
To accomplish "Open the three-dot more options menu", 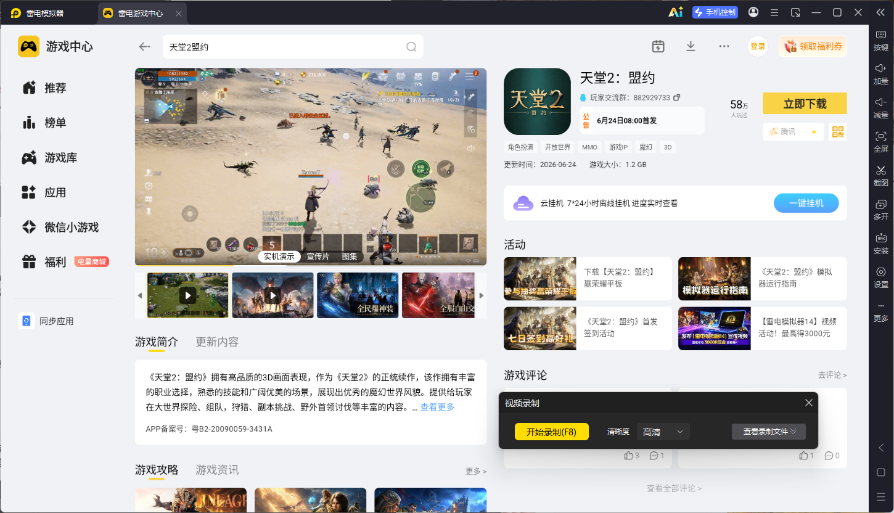I will [724, 46].
